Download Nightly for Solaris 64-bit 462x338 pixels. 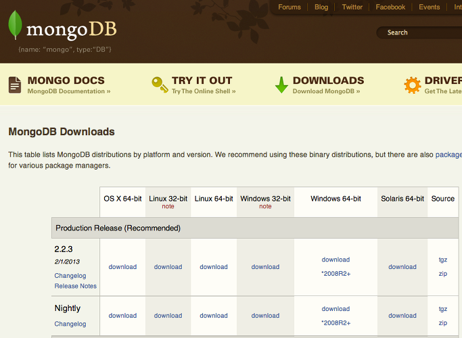pyautogui.click(x=402, y=316)
